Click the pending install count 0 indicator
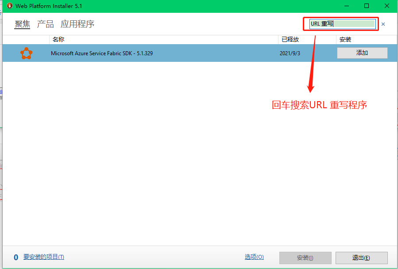 (x=15, y=257)
